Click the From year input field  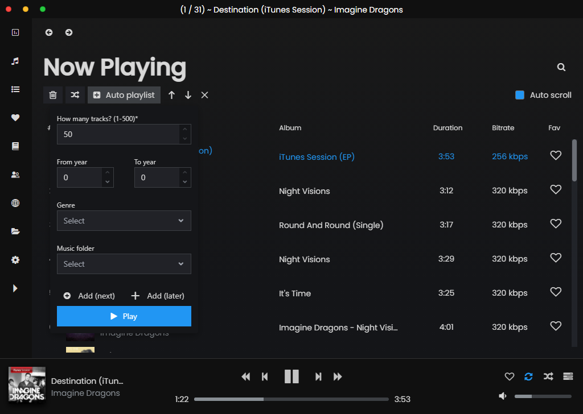pyautogui.click(x=80, y=177)
